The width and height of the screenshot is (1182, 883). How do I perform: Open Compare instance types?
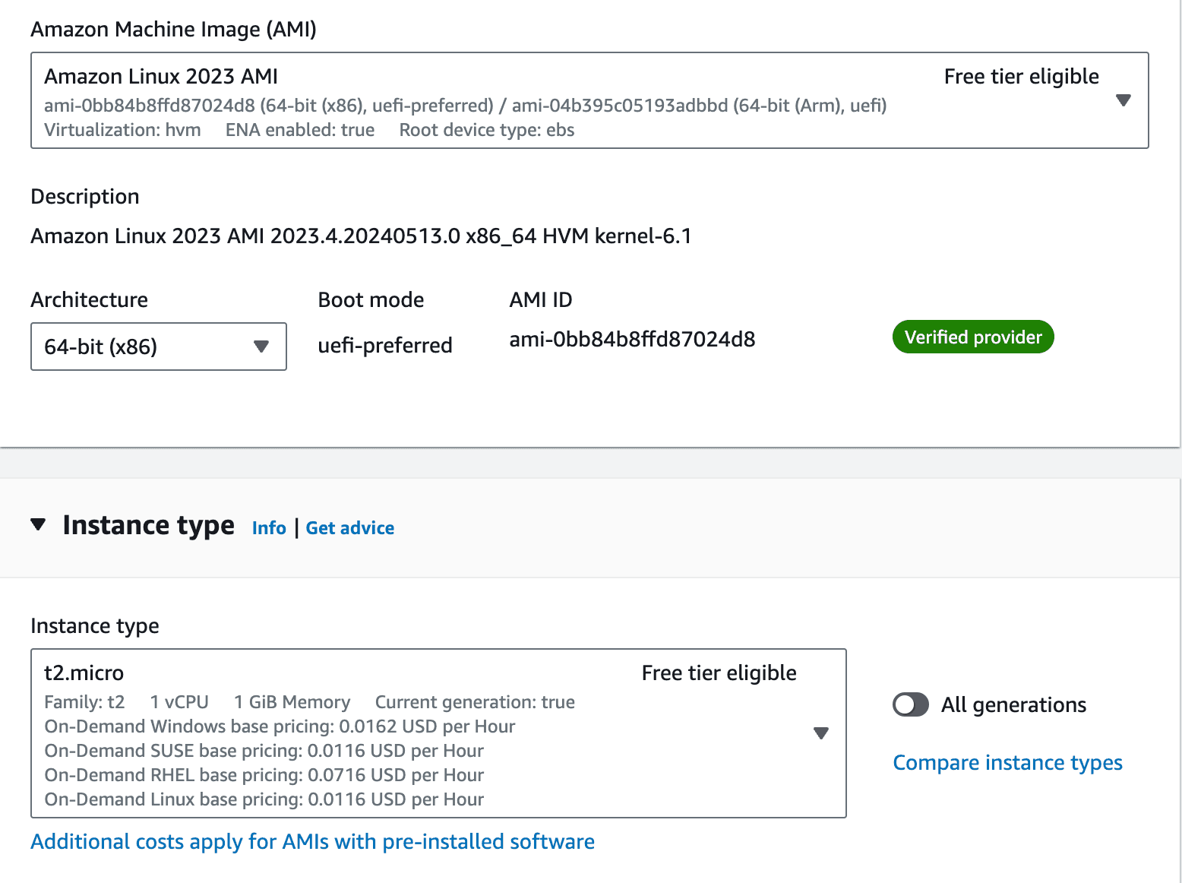[1007, 762]
